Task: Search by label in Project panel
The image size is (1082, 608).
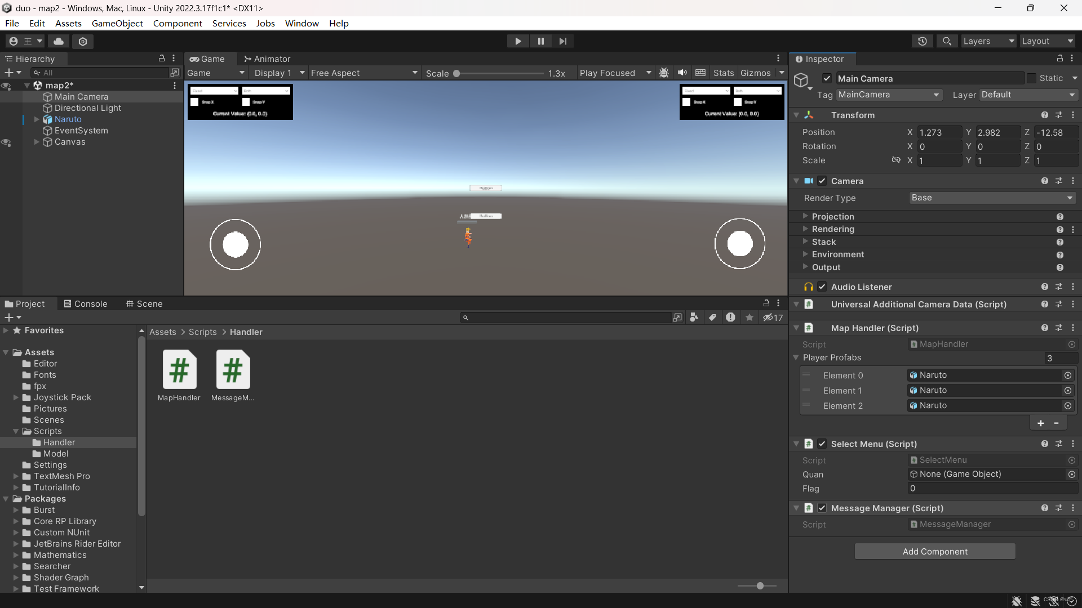Action: (712, 318)
